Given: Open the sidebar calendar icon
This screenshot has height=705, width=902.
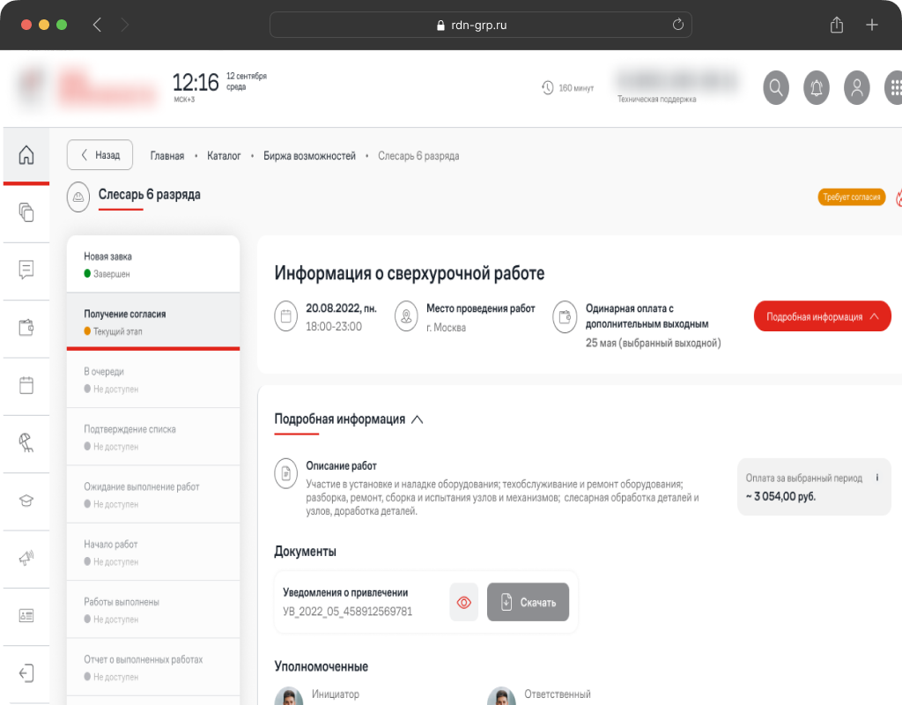Looking at the screenshot, I should 26,385.
